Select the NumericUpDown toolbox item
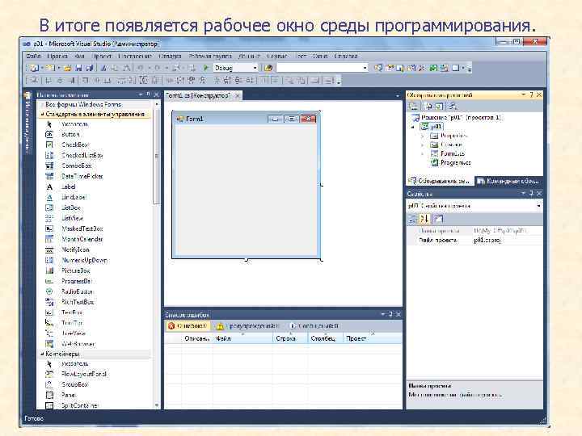 (84, 260)
